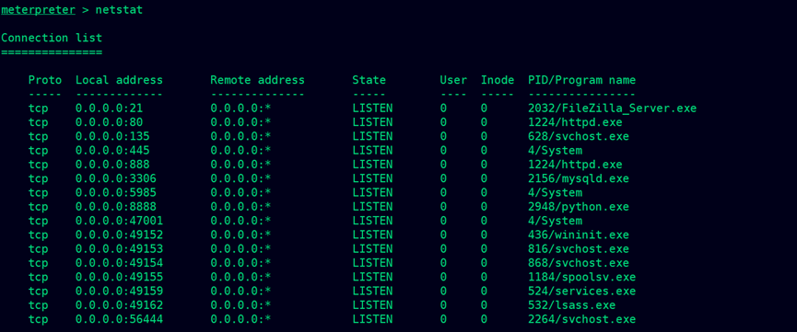Click tcp protocol in the port 56444 row
The width and height of the screenshot is (797, 332).
[38, 319]
